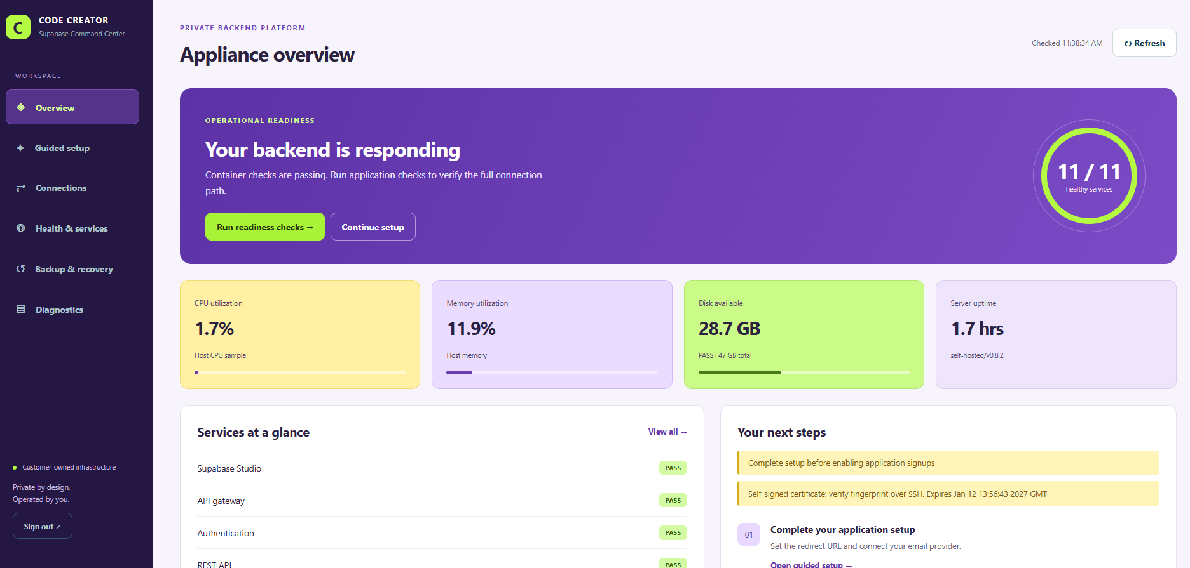Click the CPU utilization progress bar

click(x=300, y=373)
